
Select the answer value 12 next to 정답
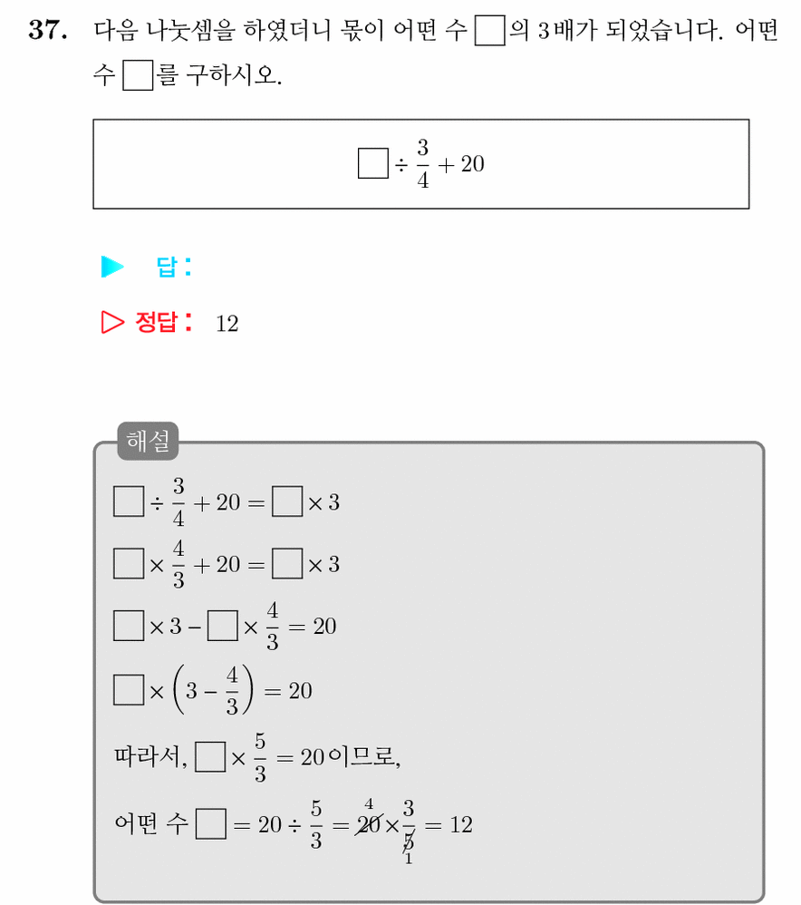(x=227, y=324)
